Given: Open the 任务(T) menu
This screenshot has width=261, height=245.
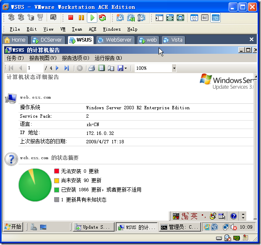Looking at the screenshot, I should coord(15,58).
